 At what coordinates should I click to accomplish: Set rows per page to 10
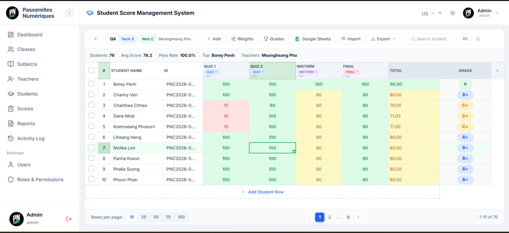coord(132,217)
